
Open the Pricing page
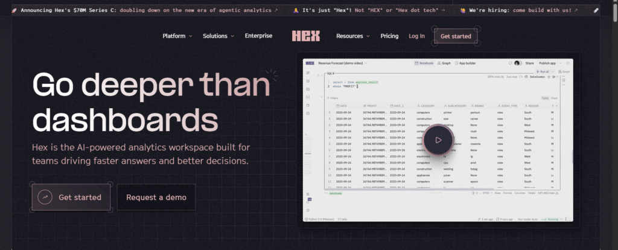[x=389, y=36]
